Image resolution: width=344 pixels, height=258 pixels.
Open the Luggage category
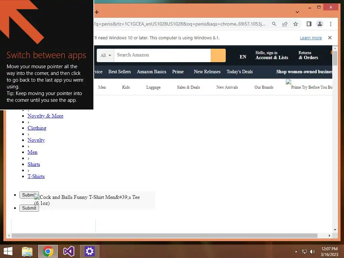[x=153, y=87]
